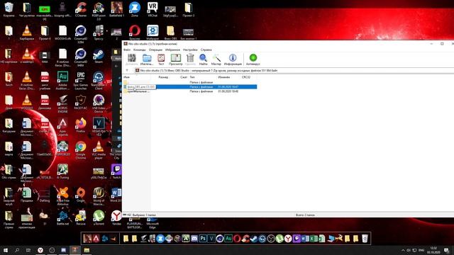This screenshot has height=255, width=454.
Task: Open the Recycle Bin (Корзина) desktop icon
Action: coord(9,9)
